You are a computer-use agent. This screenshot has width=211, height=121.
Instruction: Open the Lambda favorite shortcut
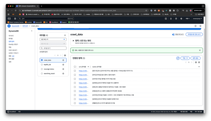click(x=28, y=22)
